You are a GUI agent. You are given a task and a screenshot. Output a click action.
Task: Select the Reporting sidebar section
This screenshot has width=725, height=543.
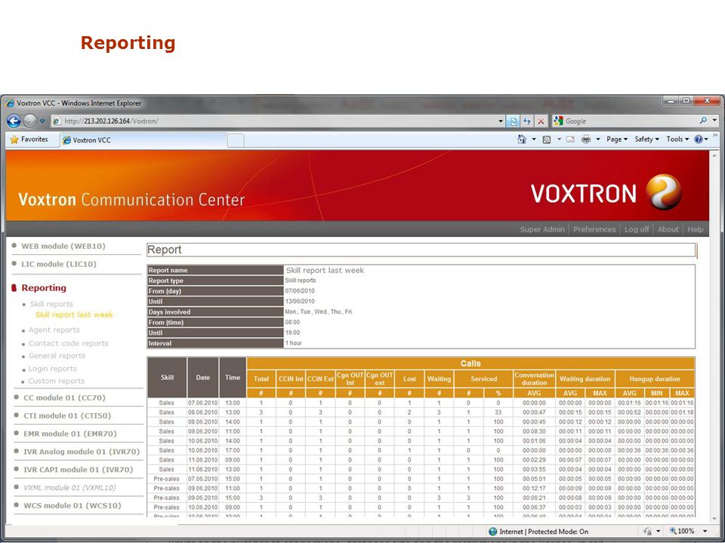point(44,287)
